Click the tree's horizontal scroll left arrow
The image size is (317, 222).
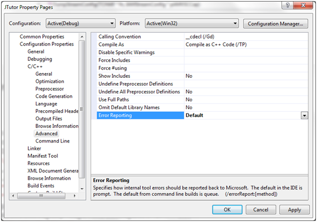click(x=14, y=196)
